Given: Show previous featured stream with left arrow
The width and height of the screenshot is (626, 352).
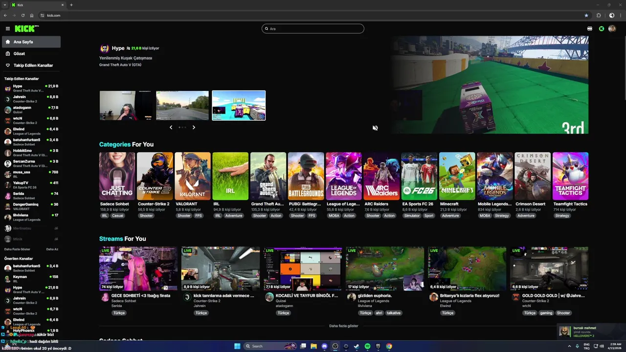Looking at the screenshot, I should (x=171, y=127).
